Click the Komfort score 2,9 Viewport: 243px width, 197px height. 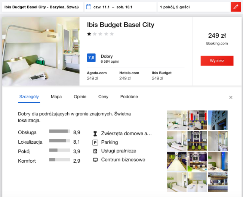[x=77, y=161]
